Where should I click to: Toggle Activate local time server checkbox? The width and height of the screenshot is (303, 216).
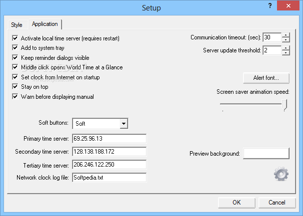pos(15,38)
